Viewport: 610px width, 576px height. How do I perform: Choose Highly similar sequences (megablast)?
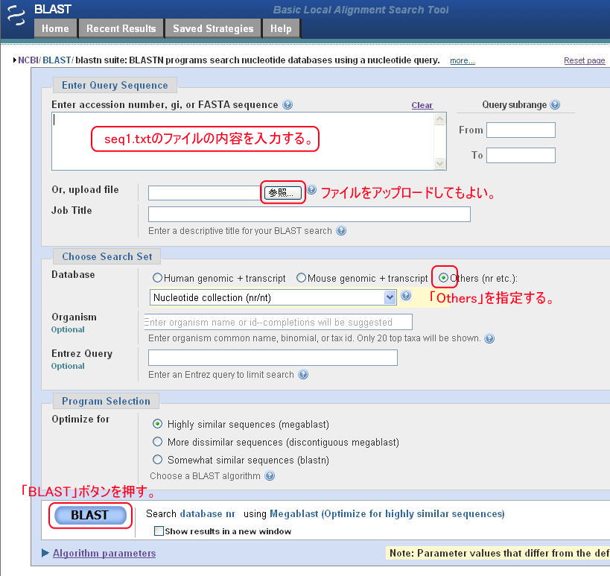coord(158,424)
